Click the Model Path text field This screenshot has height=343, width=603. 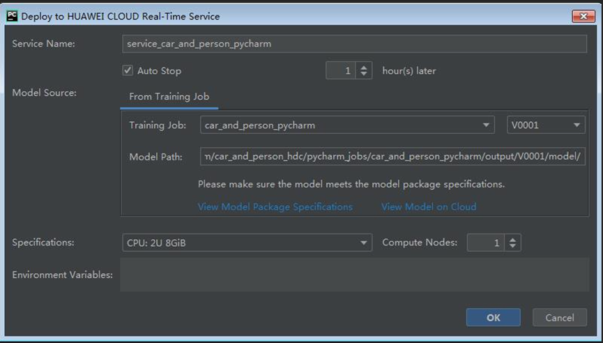392,156
